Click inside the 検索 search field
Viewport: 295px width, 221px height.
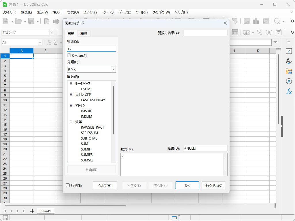point(91,49)
